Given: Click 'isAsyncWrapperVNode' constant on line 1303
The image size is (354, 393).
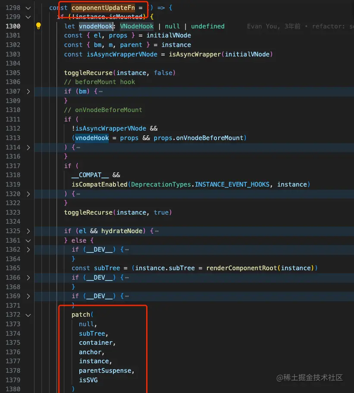Looking at the screenshot, I should tap(122, 54).
